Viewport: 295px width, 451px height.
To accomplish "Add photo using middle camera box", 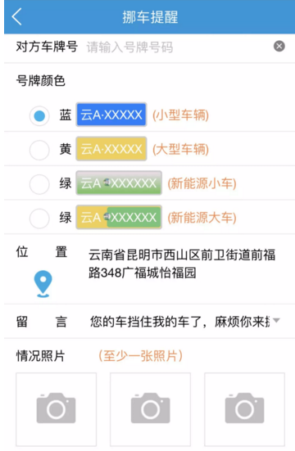I will pyautogui.click(x=150, y=409).
